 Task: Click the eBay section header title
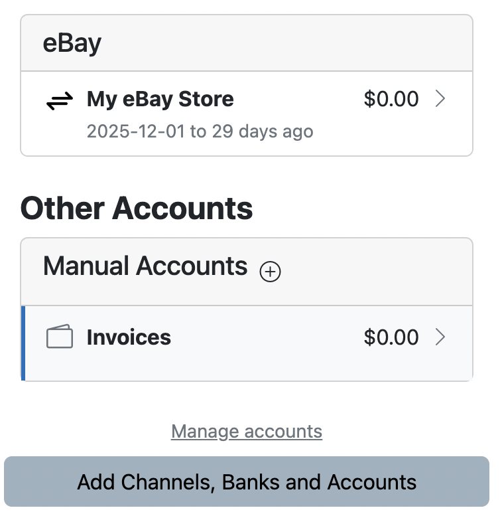pos(72,44)
